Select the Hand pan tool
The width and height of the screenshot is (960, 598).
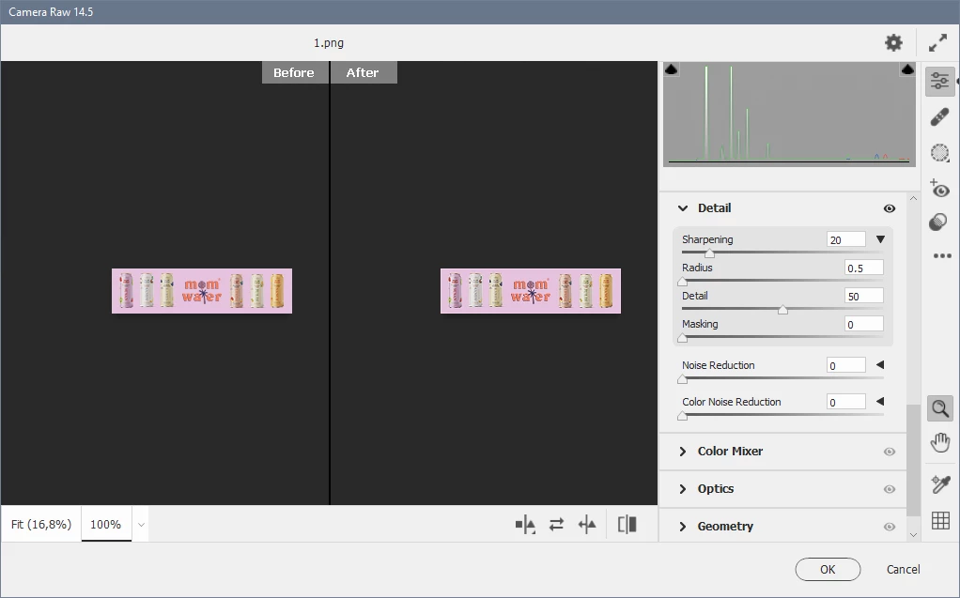pyautogui.click(x=939, y=442)
